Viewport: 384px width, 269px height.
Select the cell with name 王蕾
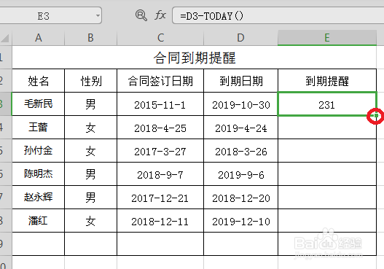tap(39, 128)
